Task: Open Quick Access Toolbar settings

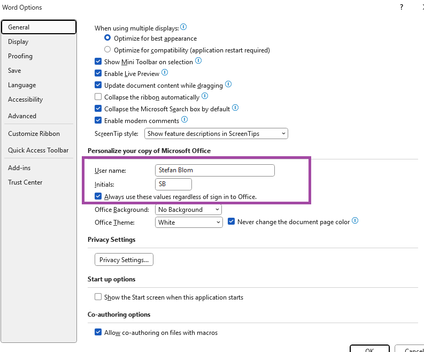Action: 39,150
